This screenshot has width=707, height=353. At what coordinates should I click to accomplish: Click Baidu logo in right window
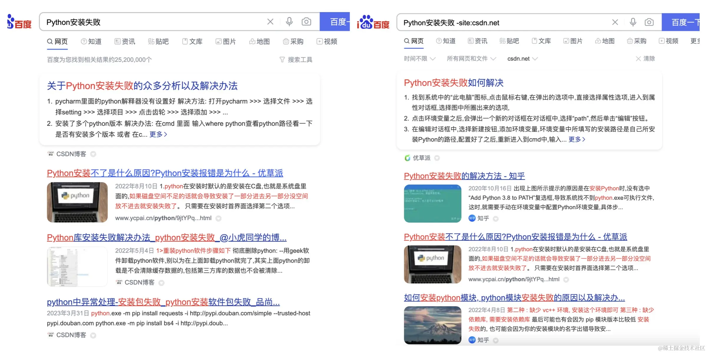click(373, 22)
